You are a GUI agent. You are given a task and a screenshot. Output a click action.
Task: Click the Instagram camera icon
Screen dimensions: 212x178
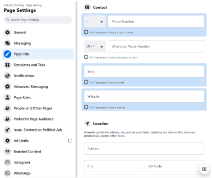click(x=7, y=162)
